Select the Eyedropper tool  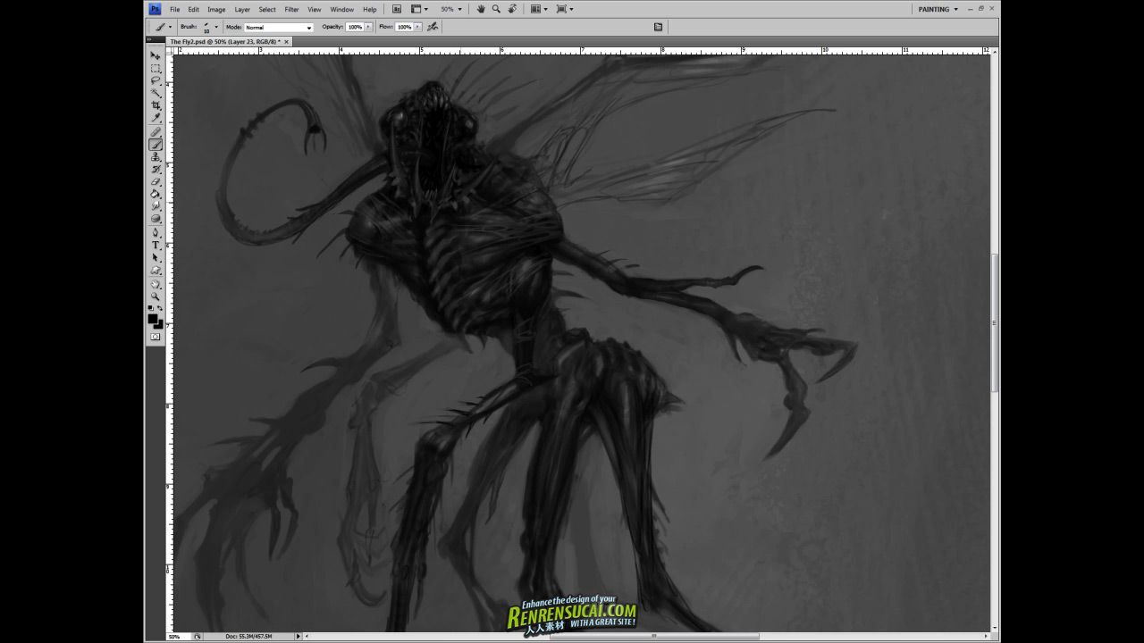click(156, 118)
